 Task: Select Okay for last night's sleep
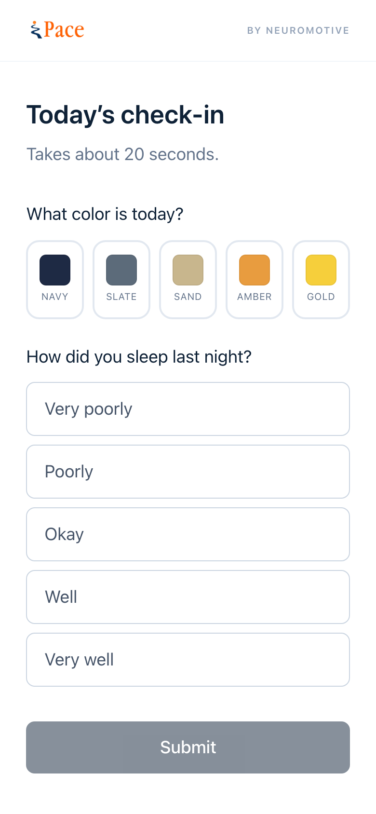pyautogui.click(x=188, y=534)
